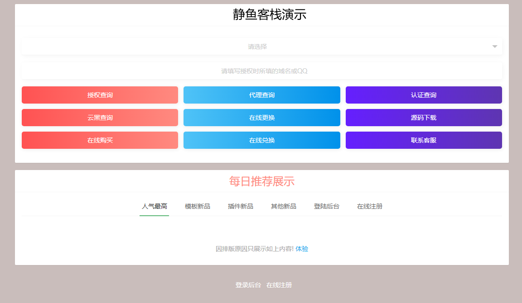Open the 请选择 dropdown
522x303 pixels.
257,47
